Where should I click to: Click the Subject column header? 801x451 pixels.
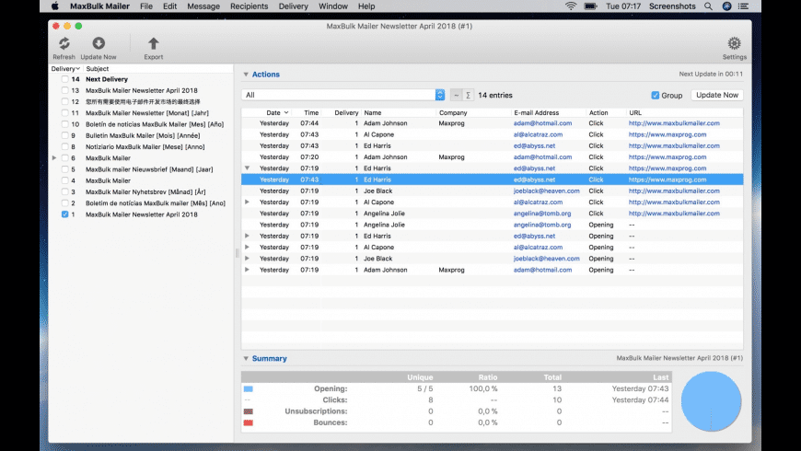(97, 68)
